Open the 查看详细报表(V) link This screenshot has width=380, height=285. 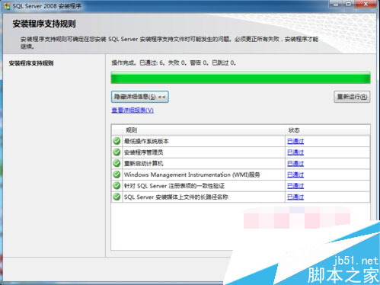133,110
